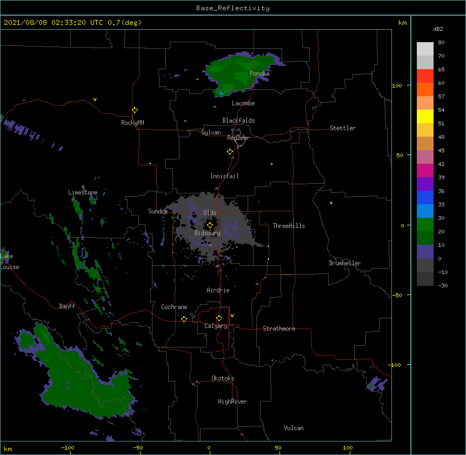Click the small blue echo core northwest of Lacombe
The image size is (466, 455).
click(221, 93)
